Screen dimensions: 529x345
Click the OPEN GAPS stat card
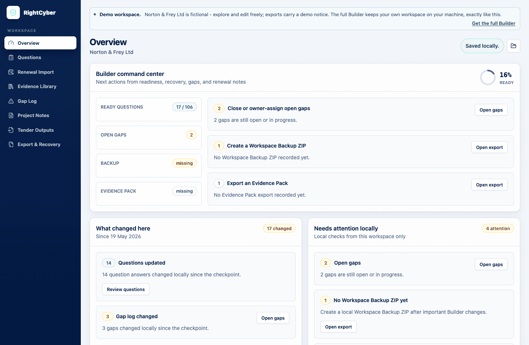pos(149,138)
